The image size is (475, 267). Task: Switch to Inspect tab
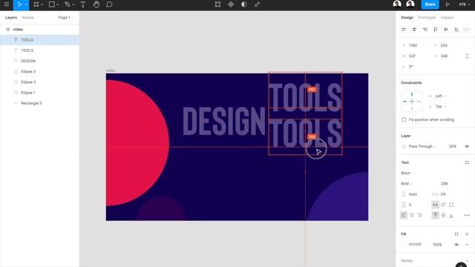click(447, 18)
